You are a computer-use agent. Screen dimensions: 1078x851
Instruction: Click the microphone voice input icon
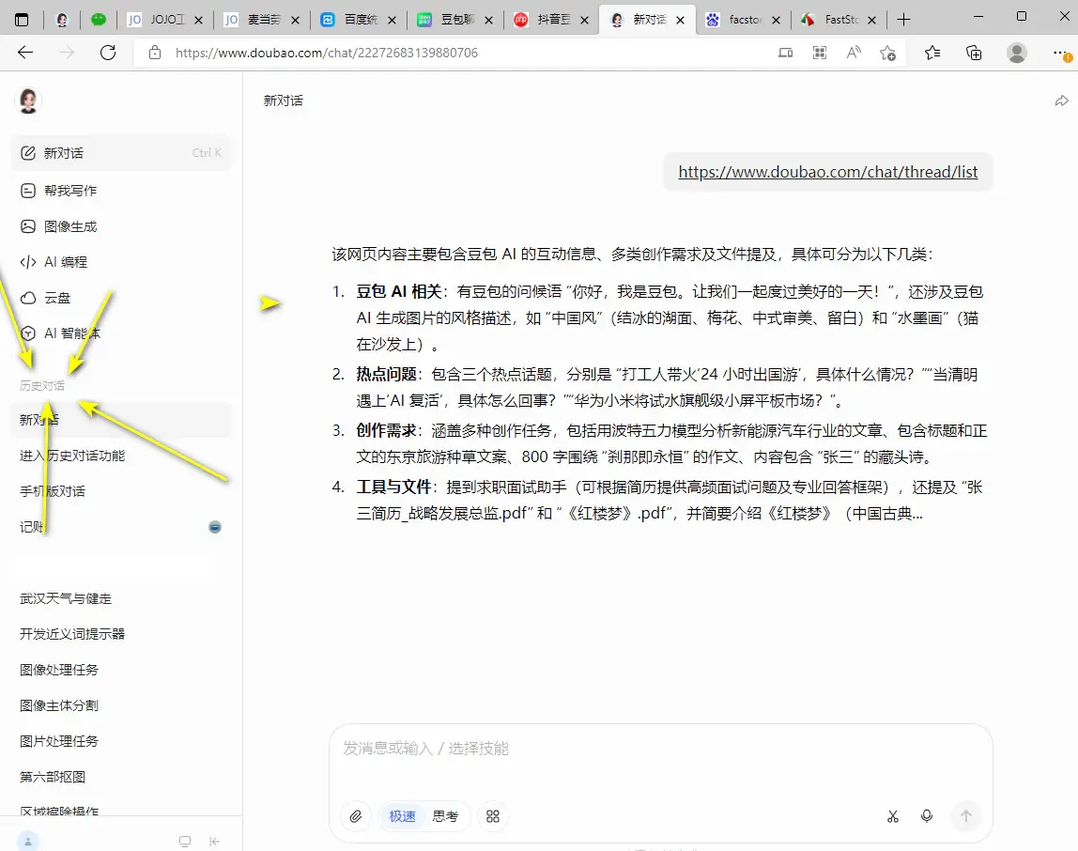tap(927, 816)
